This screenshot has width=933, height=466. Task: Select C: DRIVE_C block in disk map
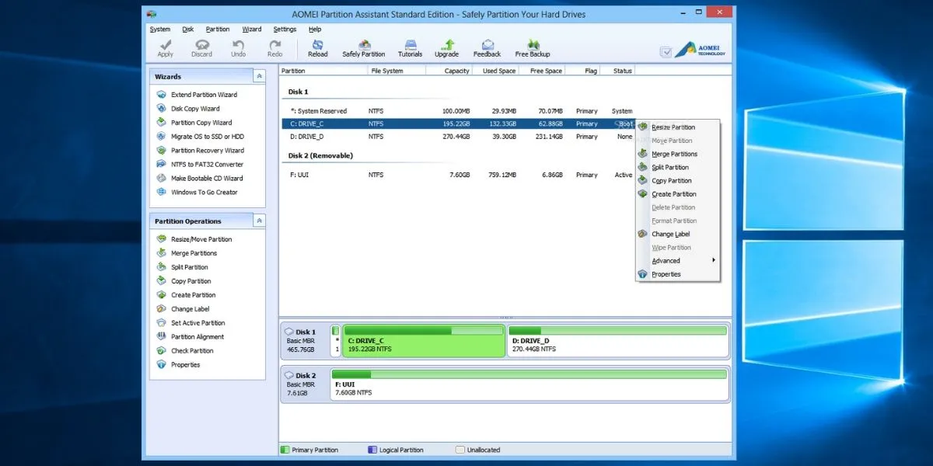424,341
